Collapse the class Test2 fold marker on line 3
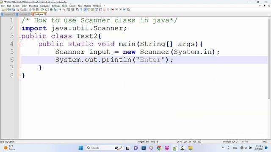Viewport: 271px width, 152px height. [20, 36]
